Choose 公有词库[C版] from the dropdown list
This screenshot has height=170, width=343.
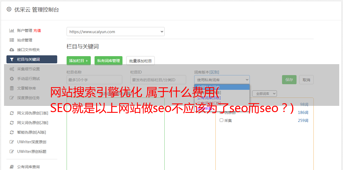pos(222,103)
